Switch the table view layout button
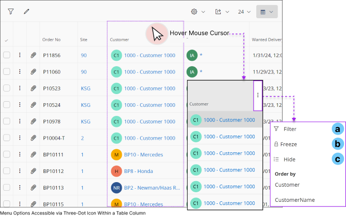Viewport: 346px width, 216px height. (267, 12)
